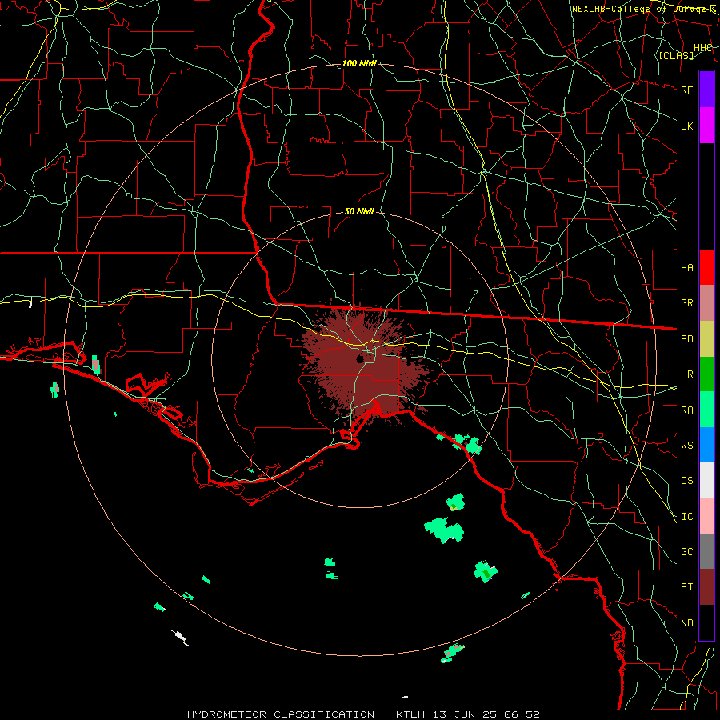Screen dimensions: 720x720
Task: Click the Hydrometeor Classification KTLH timestamp caption
Action: tap(363, 714)
